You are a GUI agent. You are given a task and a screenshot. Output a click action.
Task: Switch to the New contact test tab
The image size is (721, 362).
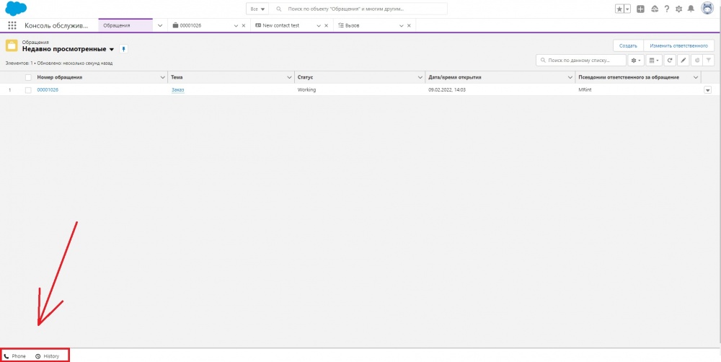point(281,26)
